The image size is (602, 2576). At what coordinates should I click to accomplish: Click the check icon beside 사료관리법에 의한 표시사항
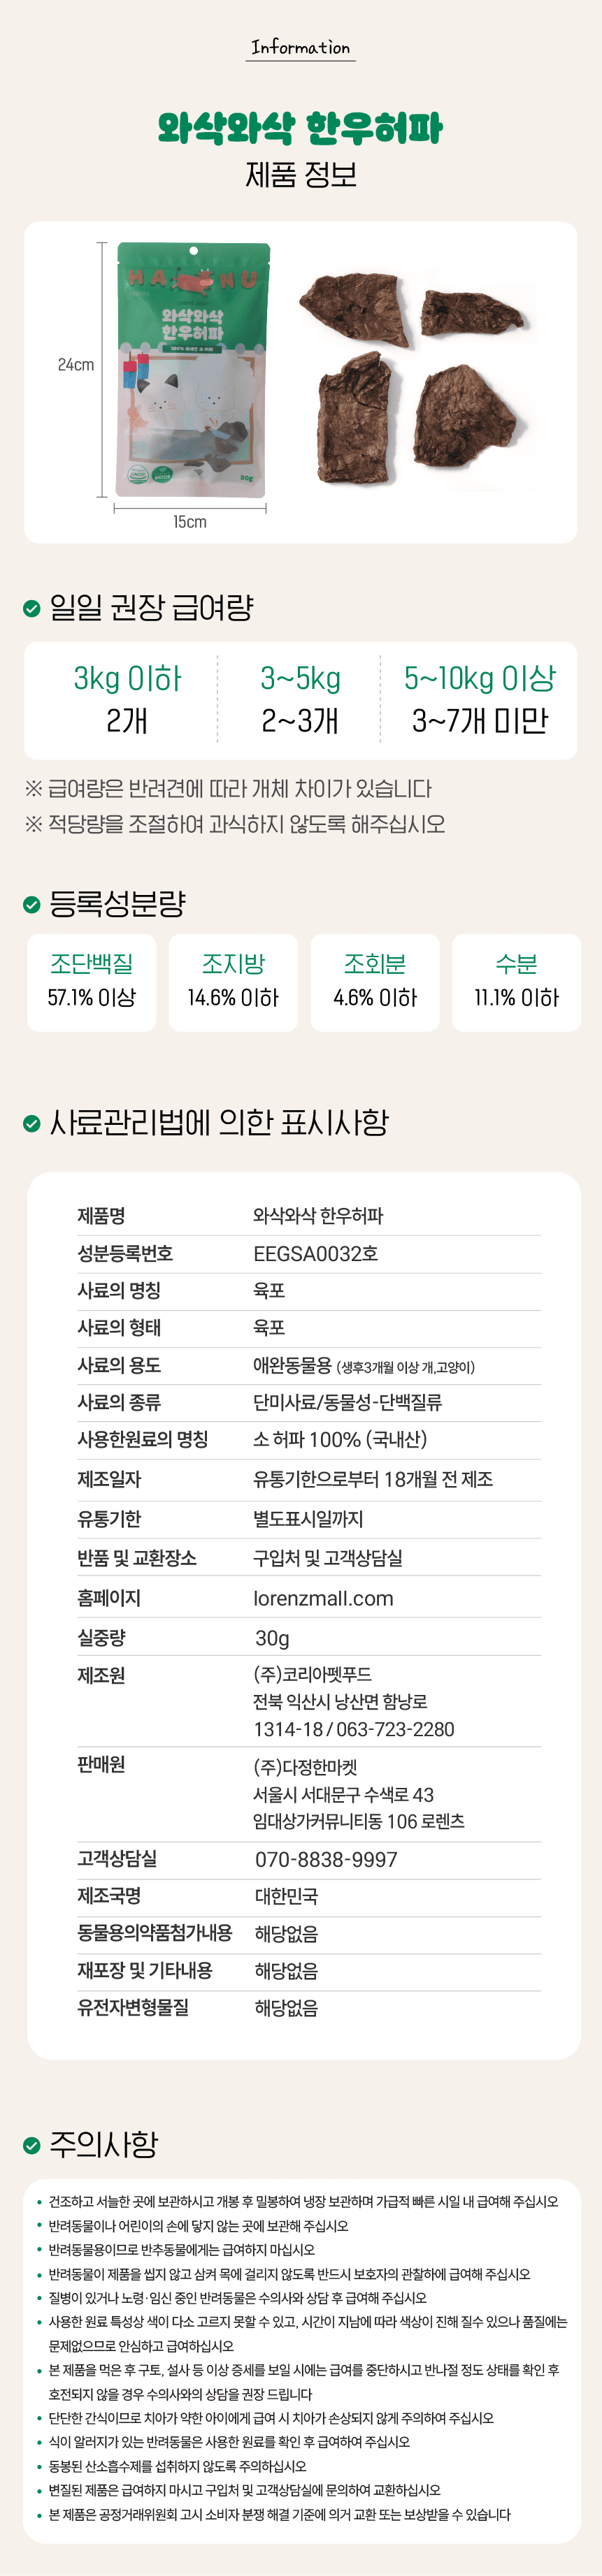tap(32, 1123)
